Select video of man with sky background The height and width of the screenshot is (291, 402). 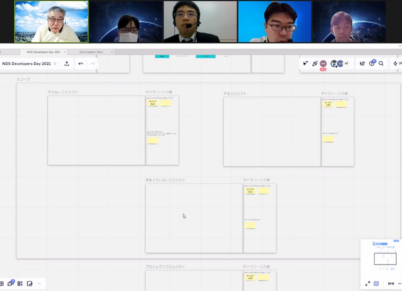click(x=51, y=22)
